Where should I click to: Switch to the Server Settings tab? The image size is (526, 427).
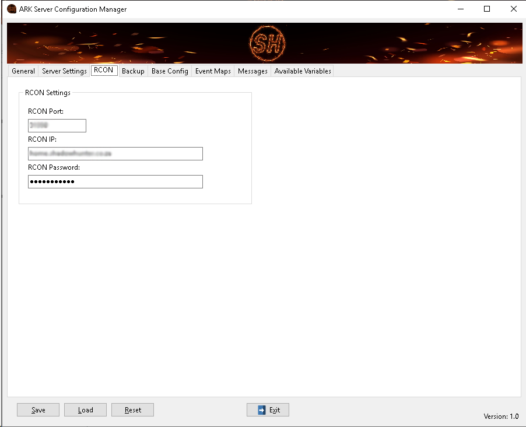click(64, 71)
